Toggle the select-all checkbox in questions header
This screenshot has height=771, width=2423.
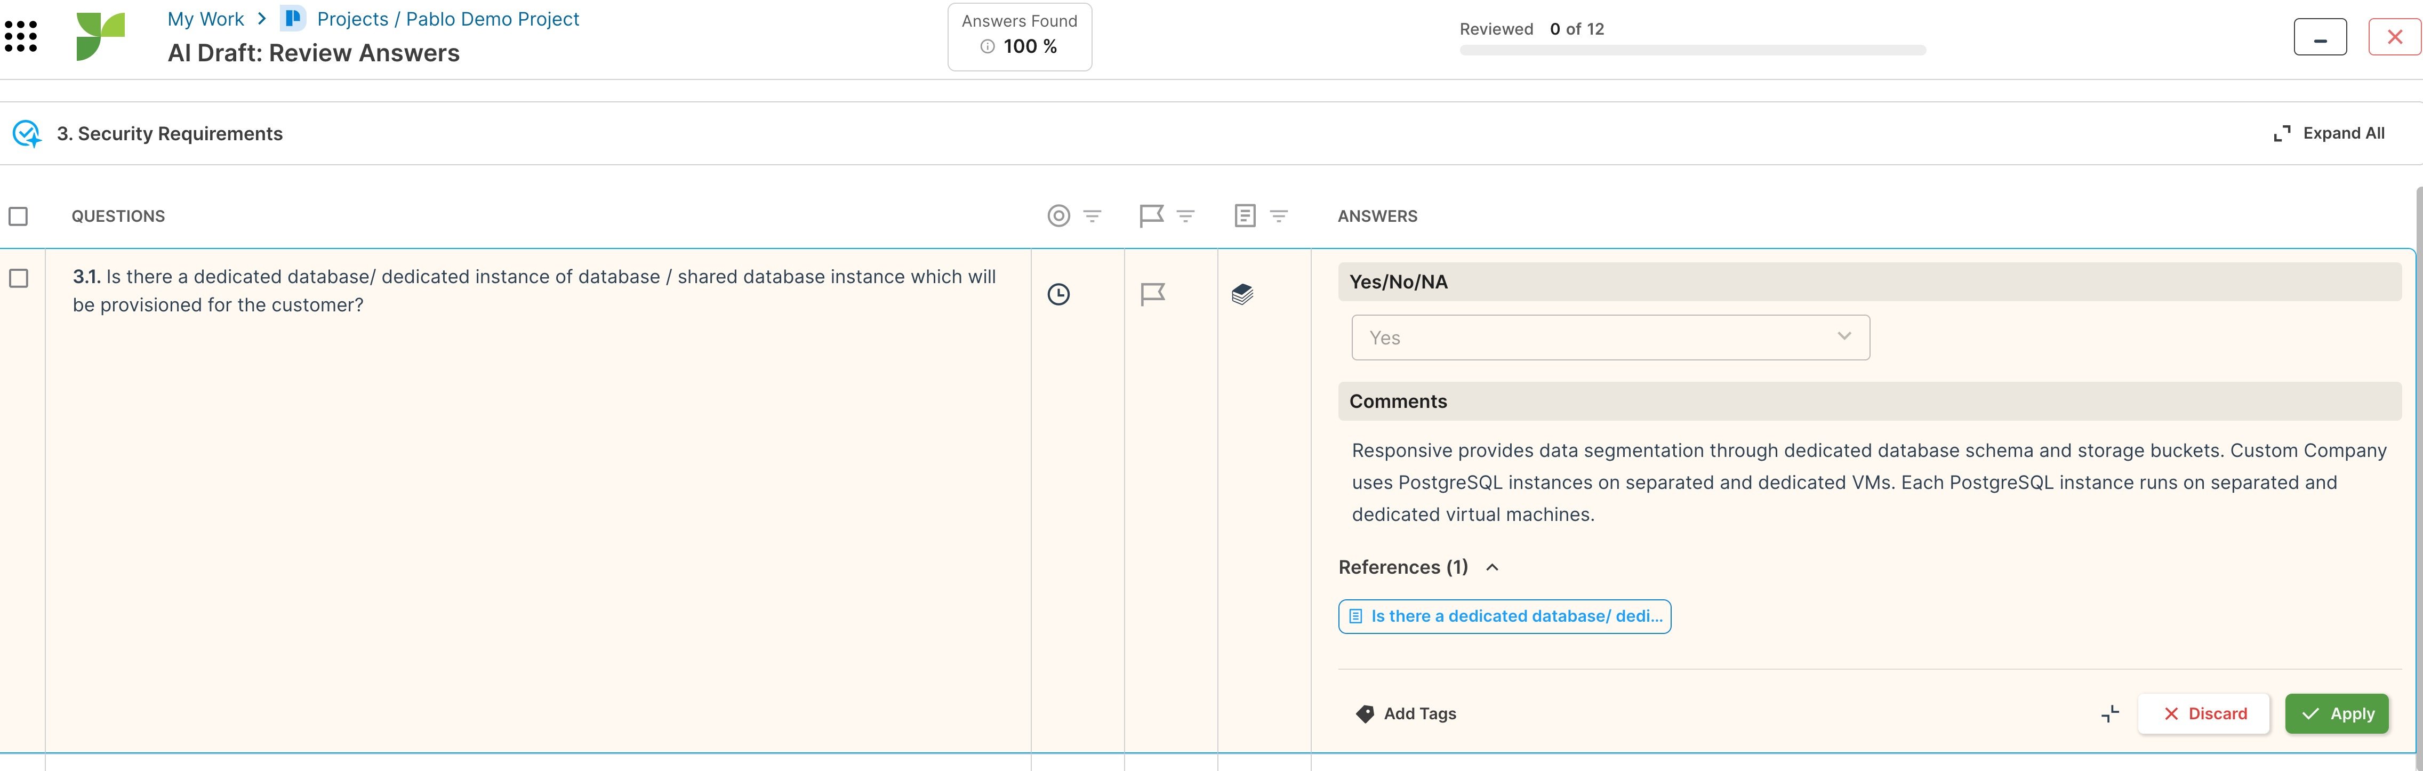(19, 215)
